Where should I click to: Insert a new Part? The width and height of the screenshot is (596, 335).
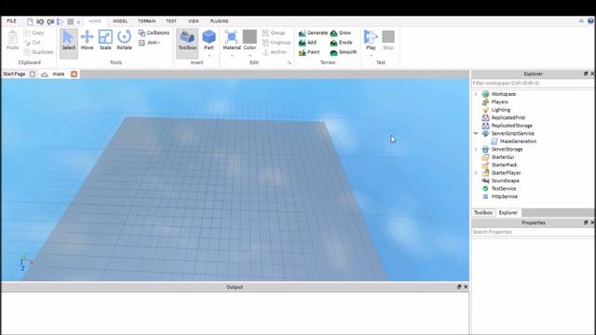click(x=209, y=40)
